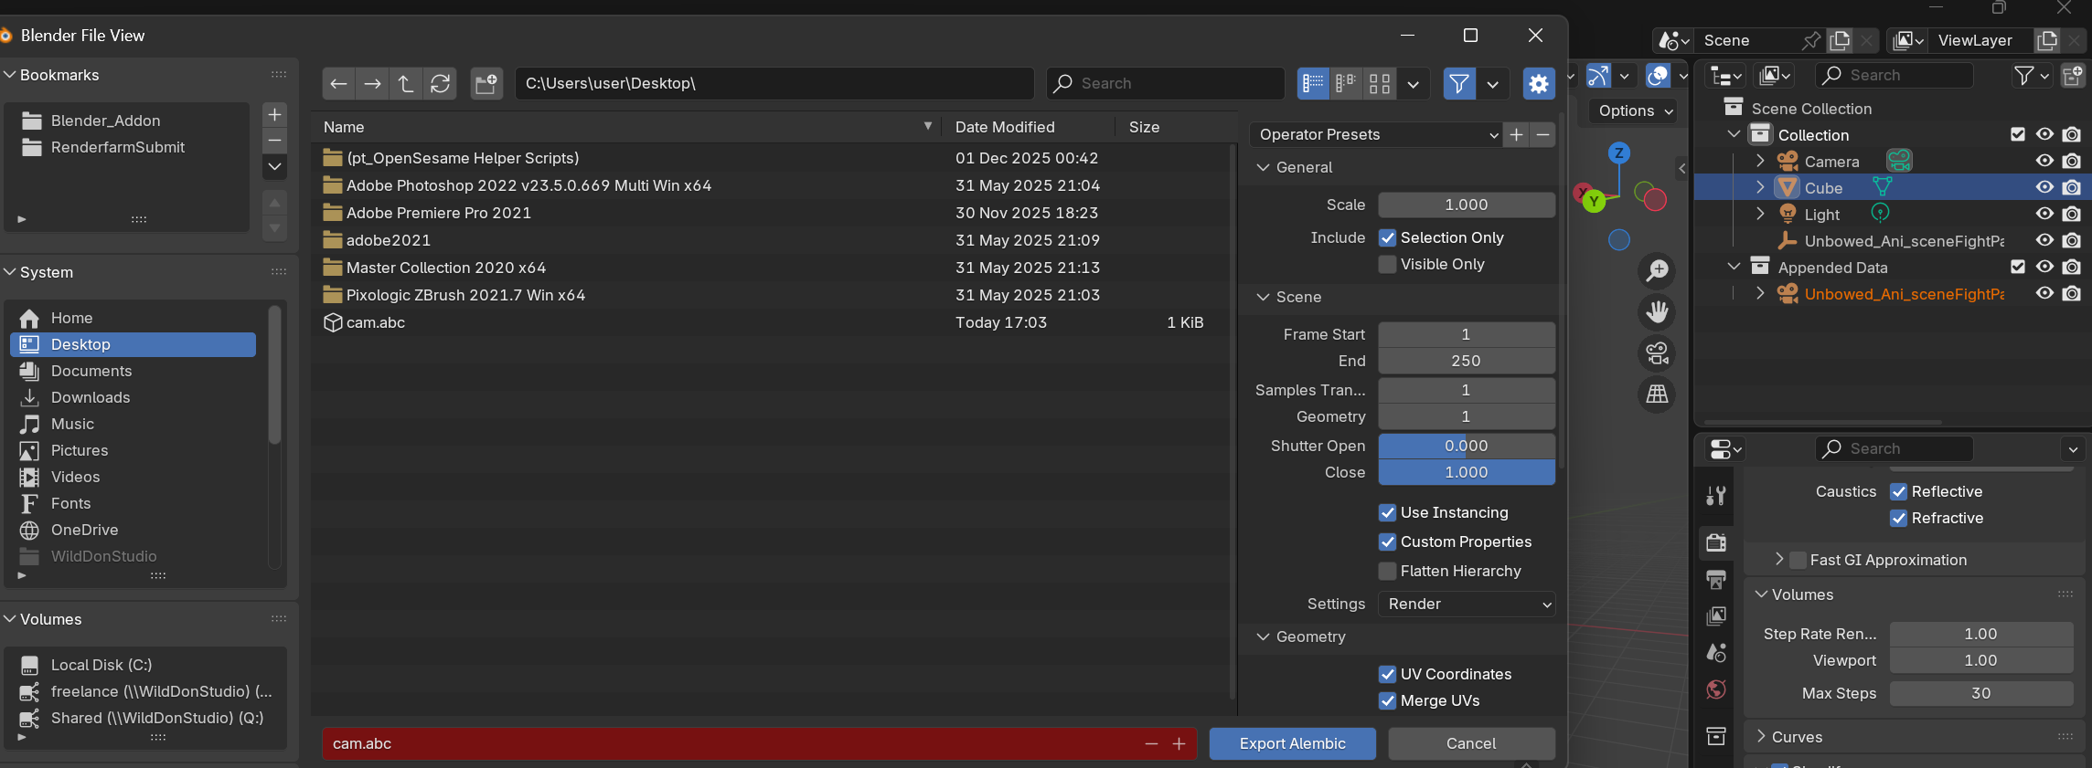2092x768 pixels.
Task: Toggle file filtering funnel icon
Action: click(1459, 84)
